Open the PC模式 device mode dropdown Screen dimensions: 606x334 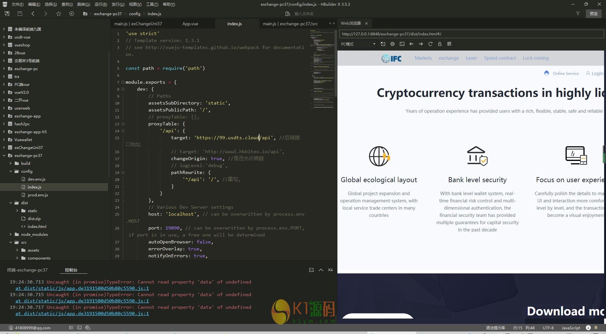[x=358, y=44]
